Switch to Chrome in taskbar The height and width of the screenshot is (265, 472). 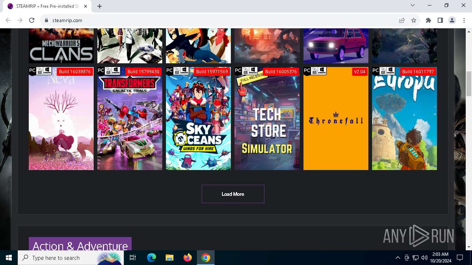[x=206, y=258]
